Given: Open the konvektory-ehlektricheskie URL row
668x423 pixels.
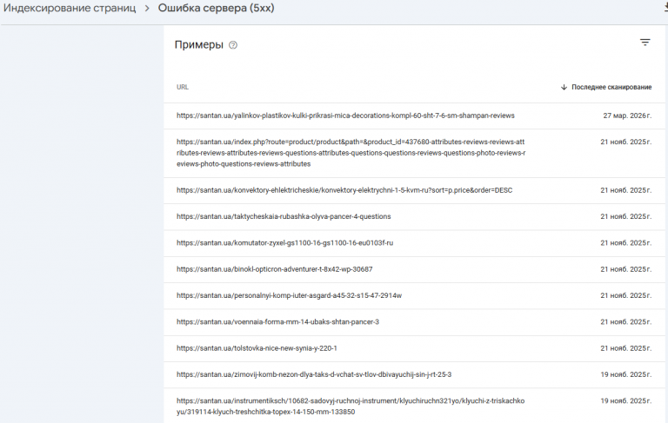Looking at the screenshot, I should 344,190.
